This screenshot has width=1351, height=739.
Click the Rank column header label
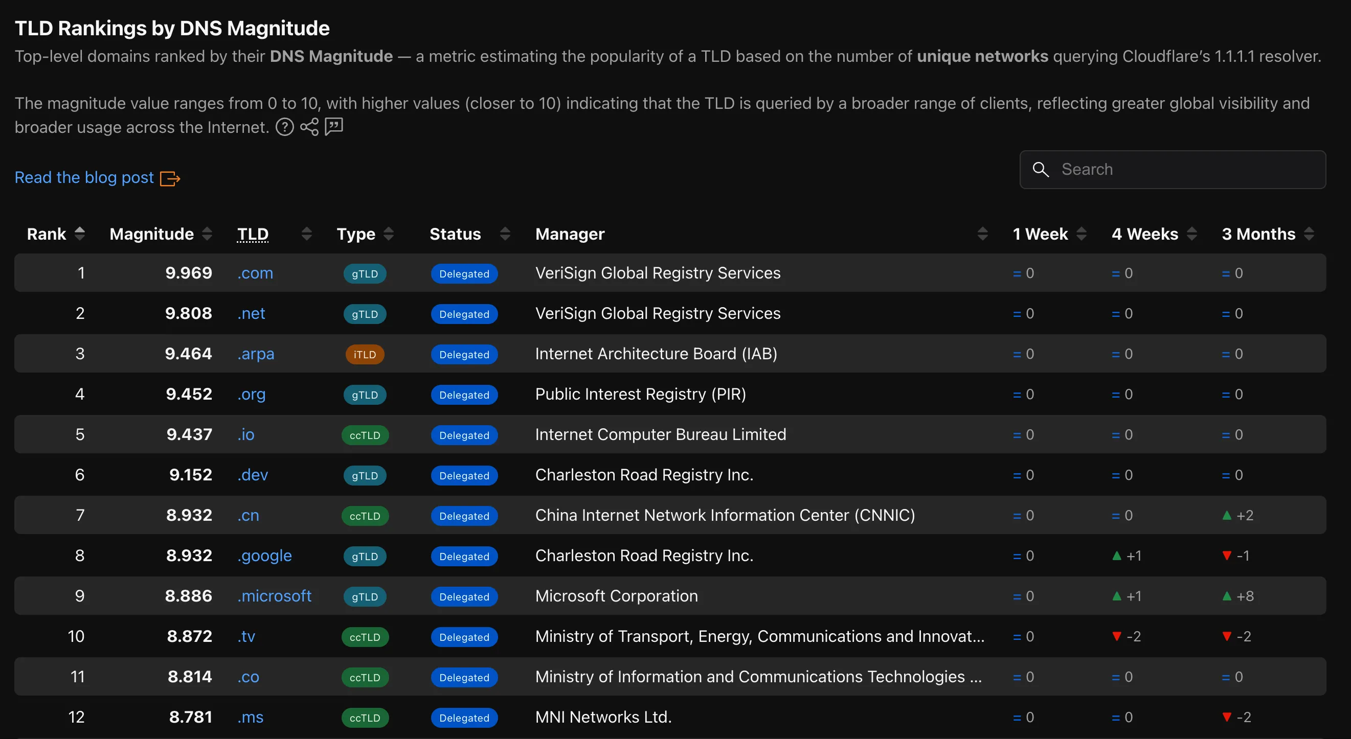pos(46,234)
